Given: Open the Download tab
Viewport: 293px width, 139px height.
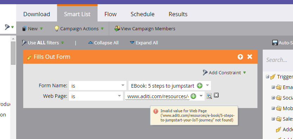Looking at the screenshot, I should (x=37, y=14).
